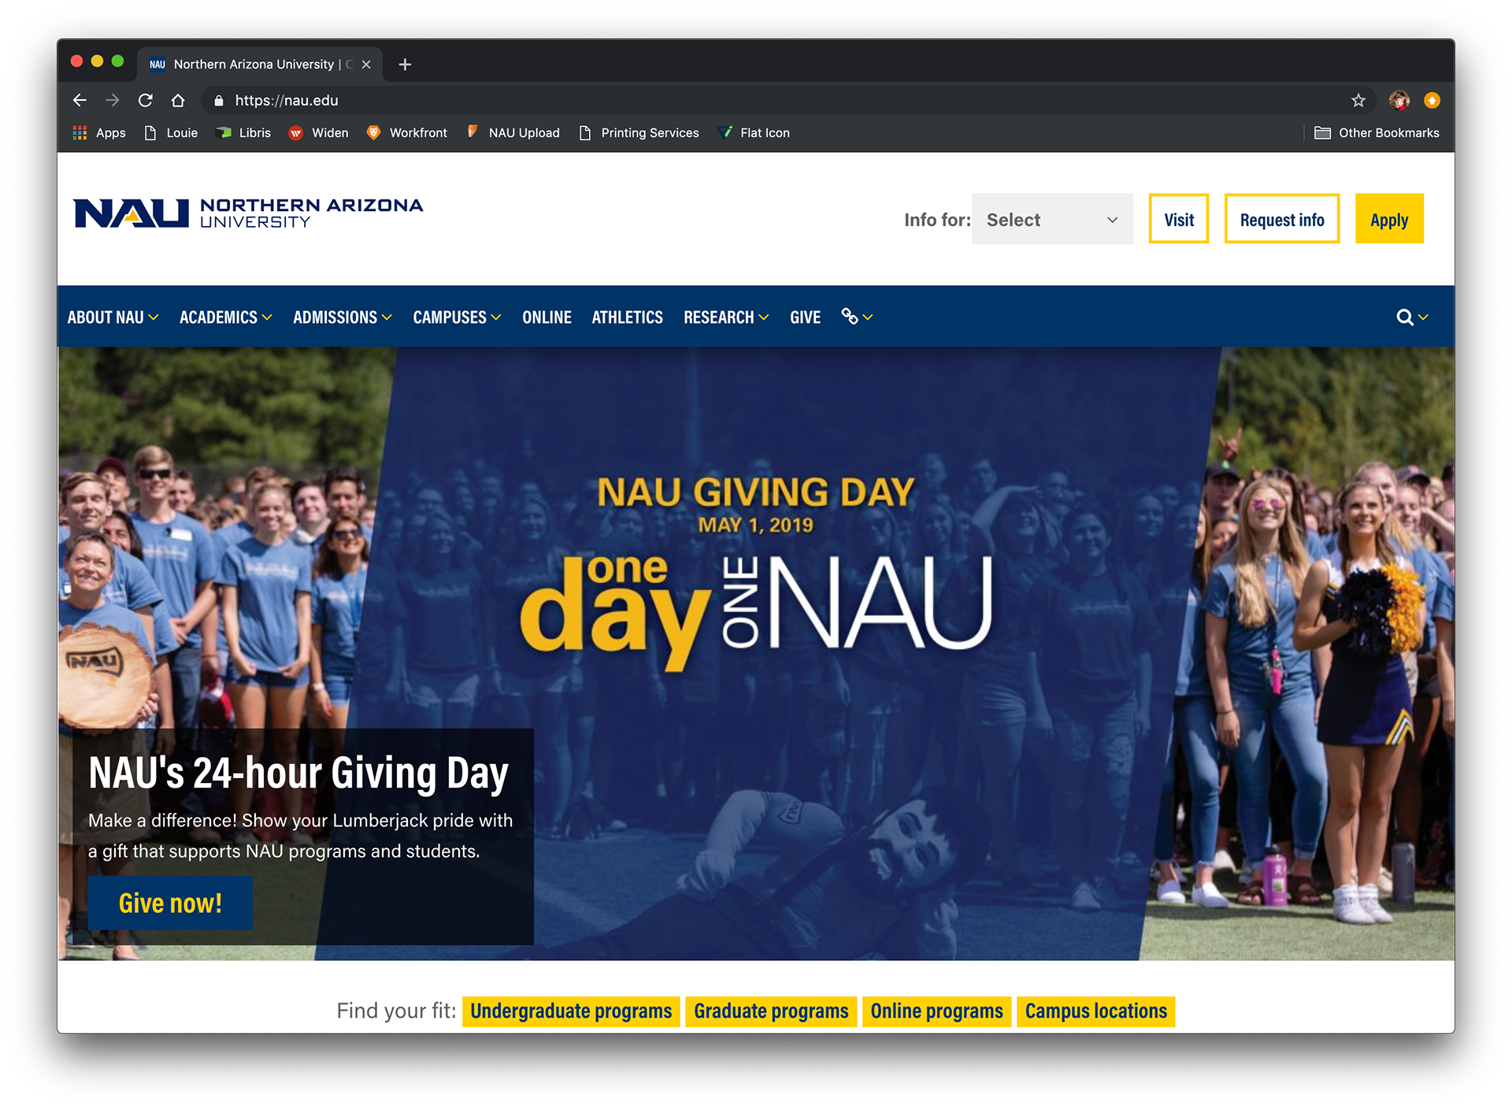The height and width of the screenshot is (1109, 1512).
Task: Open the Flat Icon bookmark
Action: coord(754,133)
